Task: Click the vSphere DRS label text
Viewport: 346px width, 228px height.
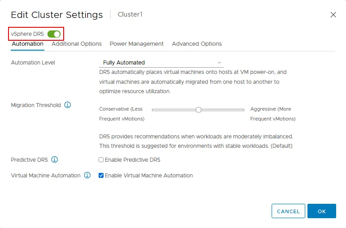Action: pyautogui.click(x=27, y=34)
